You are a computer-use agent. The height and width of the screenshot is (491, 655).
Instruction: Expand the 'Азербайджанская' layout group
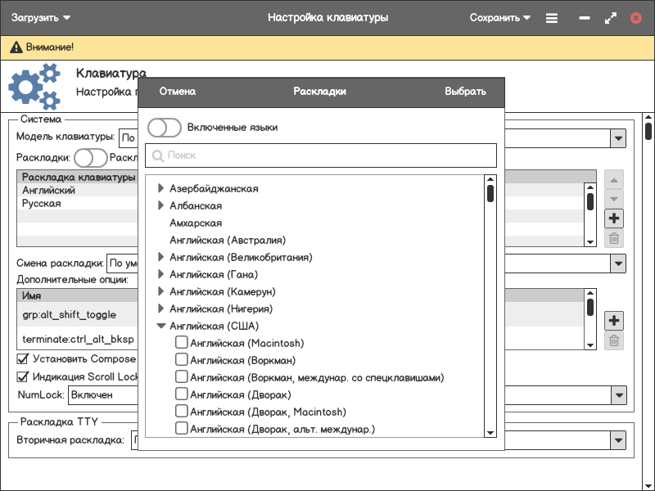pos(161,188)
